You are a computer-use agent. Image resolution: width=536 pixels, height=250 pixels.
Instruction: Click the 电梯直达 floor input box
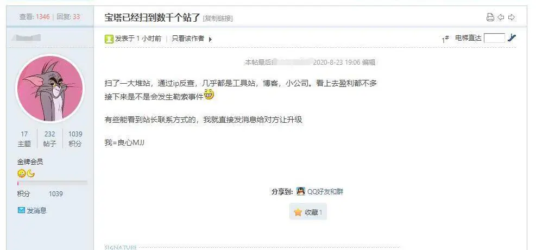(494, 38)
